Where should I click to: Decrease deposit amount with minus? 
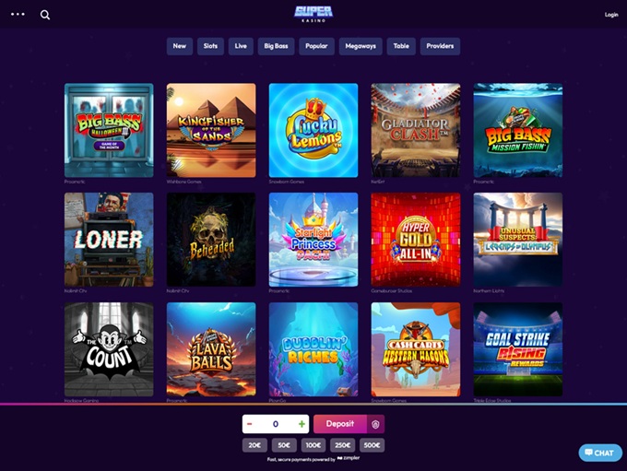coord(250,424)
